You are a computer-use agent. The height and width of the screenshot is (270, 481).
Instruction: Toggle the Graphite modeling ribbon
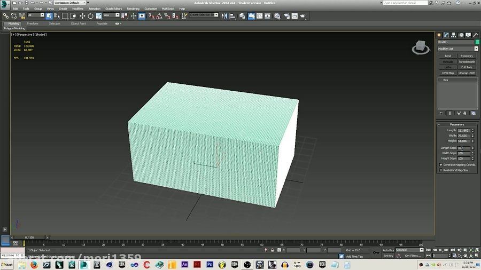coord(251,16)
